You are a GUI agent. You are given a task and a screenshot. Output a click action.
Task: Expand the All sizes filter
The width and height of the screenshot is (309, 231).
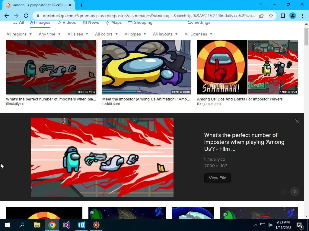[78, 34]
